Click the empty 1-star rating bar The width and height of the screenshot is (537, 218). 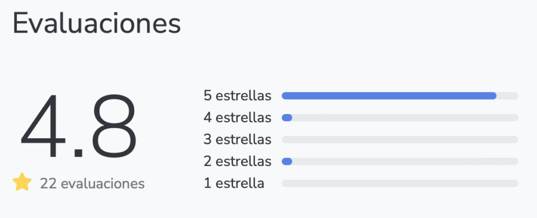(x=400, y=183)
